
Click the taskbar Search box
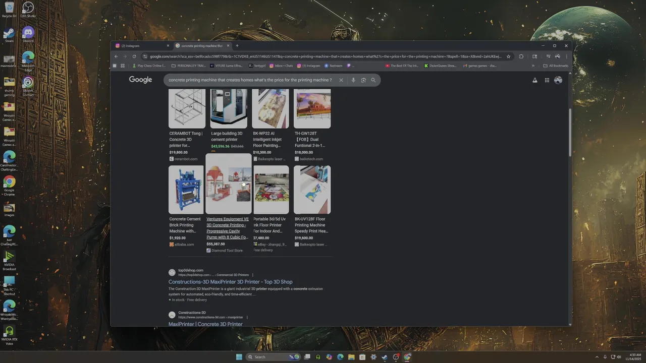pyautogui.click(x=273, y=357)
